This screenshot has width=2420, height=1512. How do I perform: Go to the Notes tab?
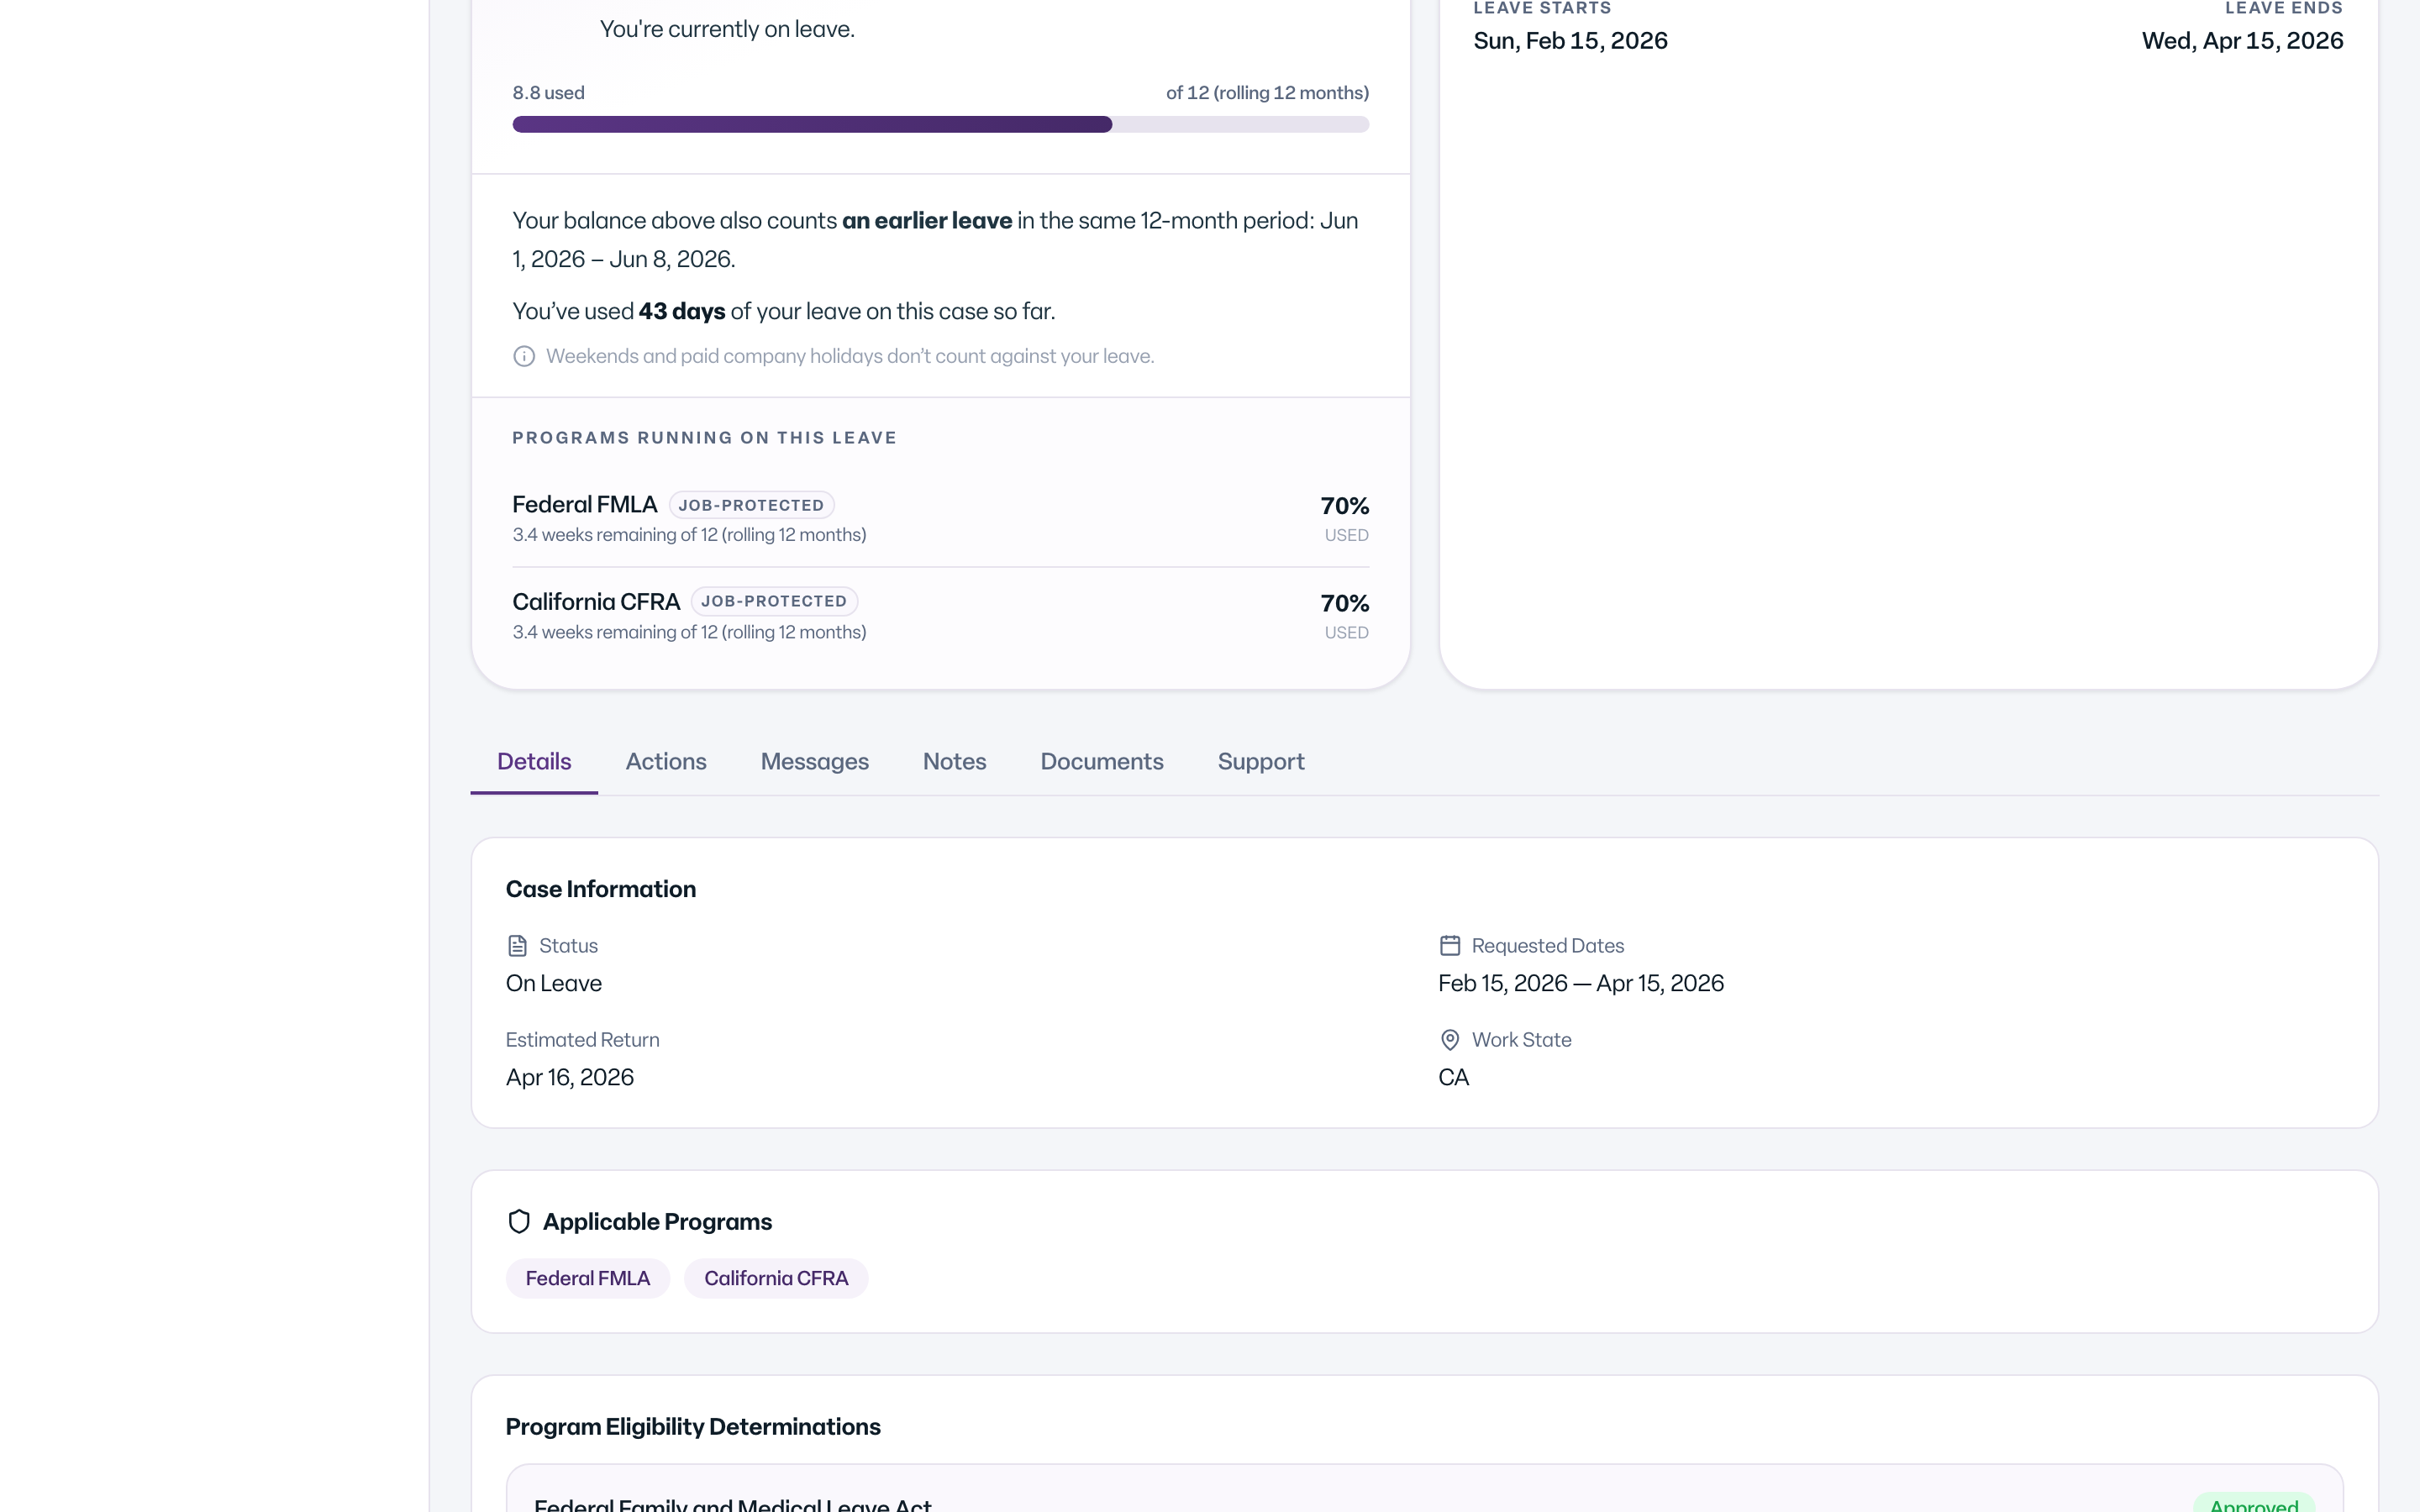pos(955,762)
